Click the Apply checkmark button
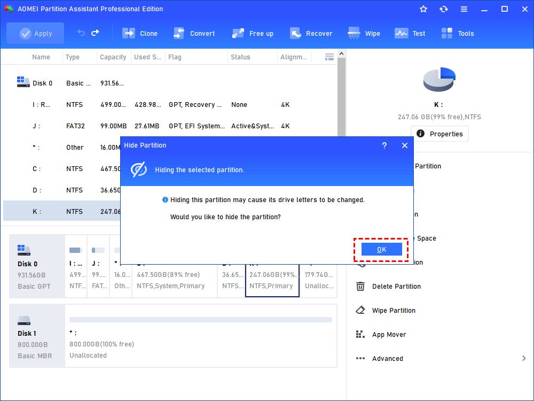The image size is (534, 401). click(x=35, y=33)
